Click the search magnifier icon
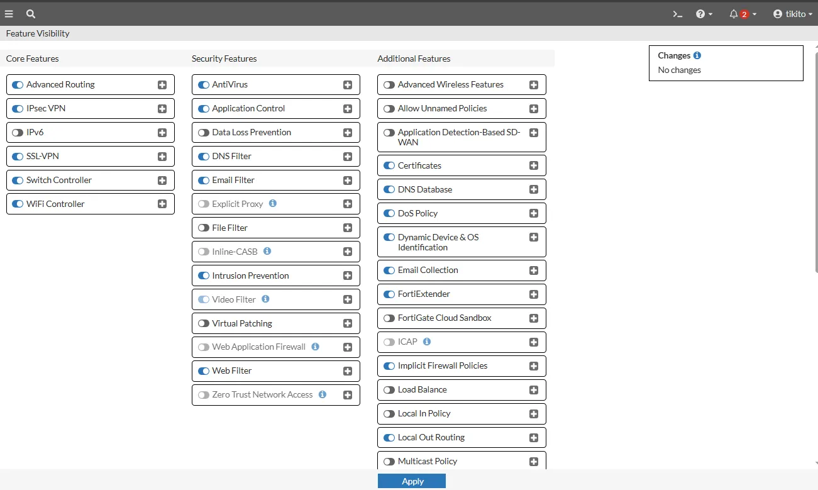 click(31, 14)
